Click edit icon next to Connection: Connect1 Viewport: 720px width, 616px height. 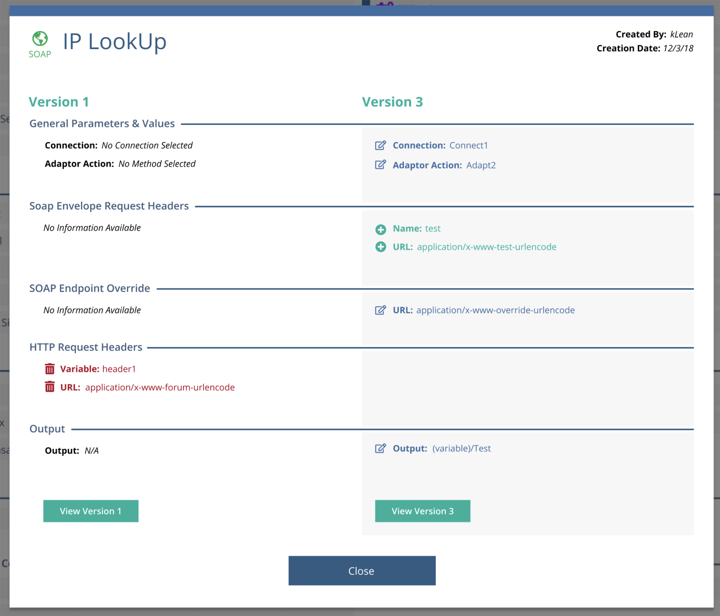click(x=380, y=145)
